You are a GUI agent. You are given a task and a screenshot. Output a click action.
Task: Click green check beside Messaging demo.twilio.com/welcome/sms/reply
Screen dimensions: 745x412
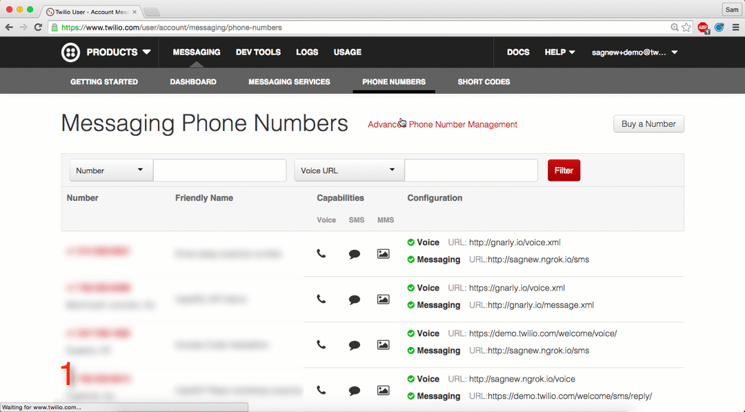pyautogui.click(x=411, y=396)
